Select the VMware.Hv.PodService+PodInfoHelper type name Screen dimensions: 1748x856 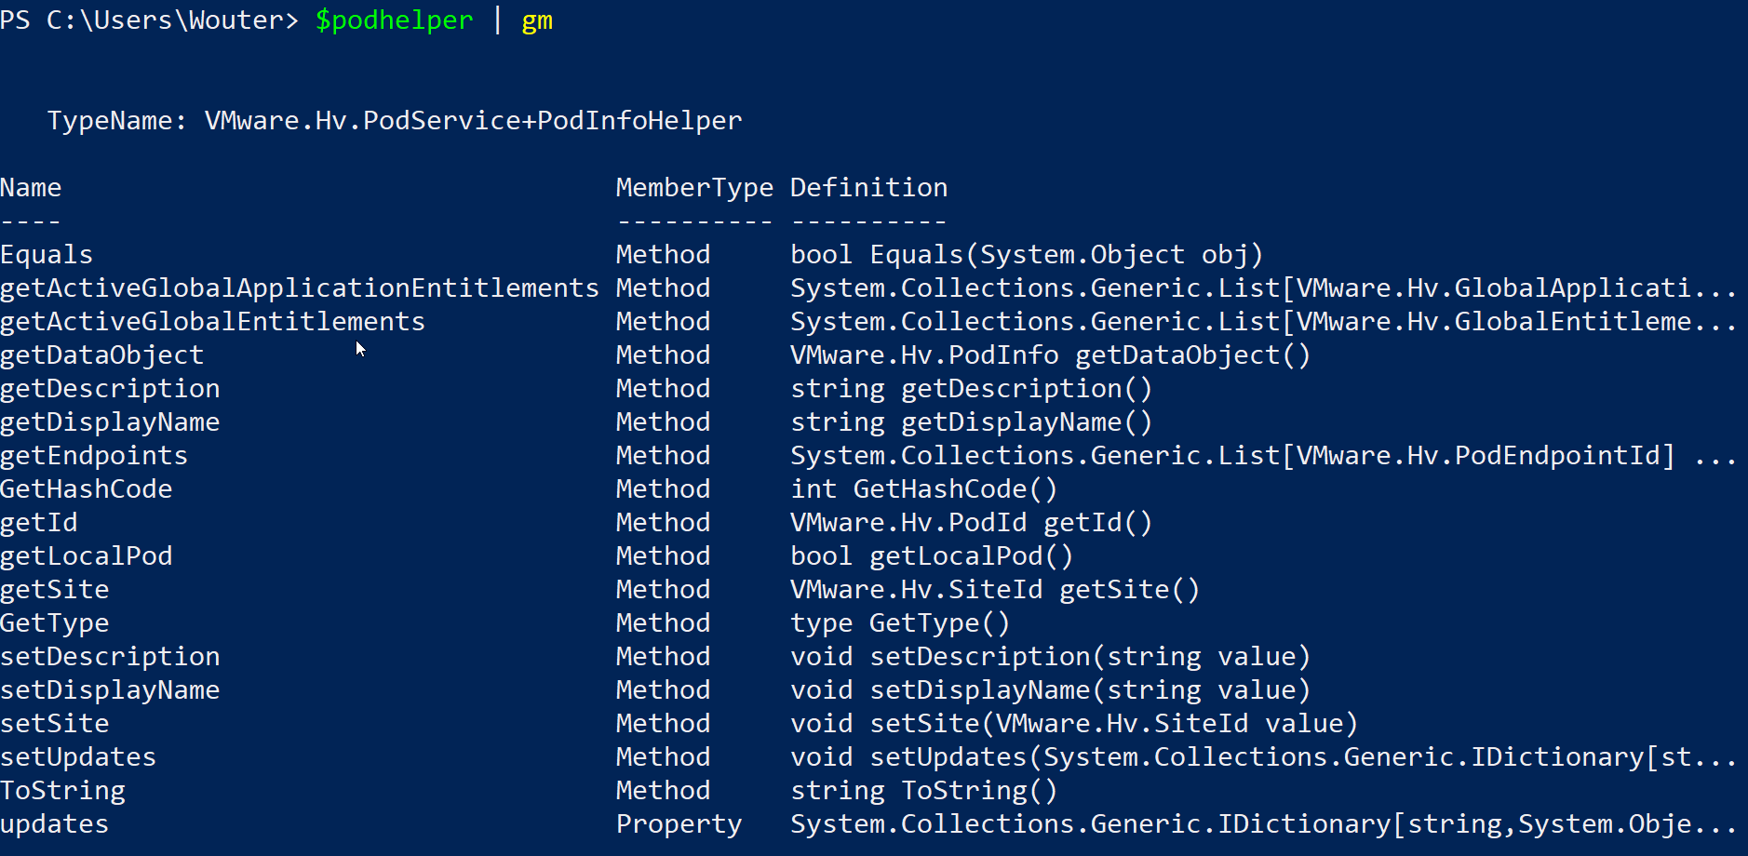coord(474,121)
